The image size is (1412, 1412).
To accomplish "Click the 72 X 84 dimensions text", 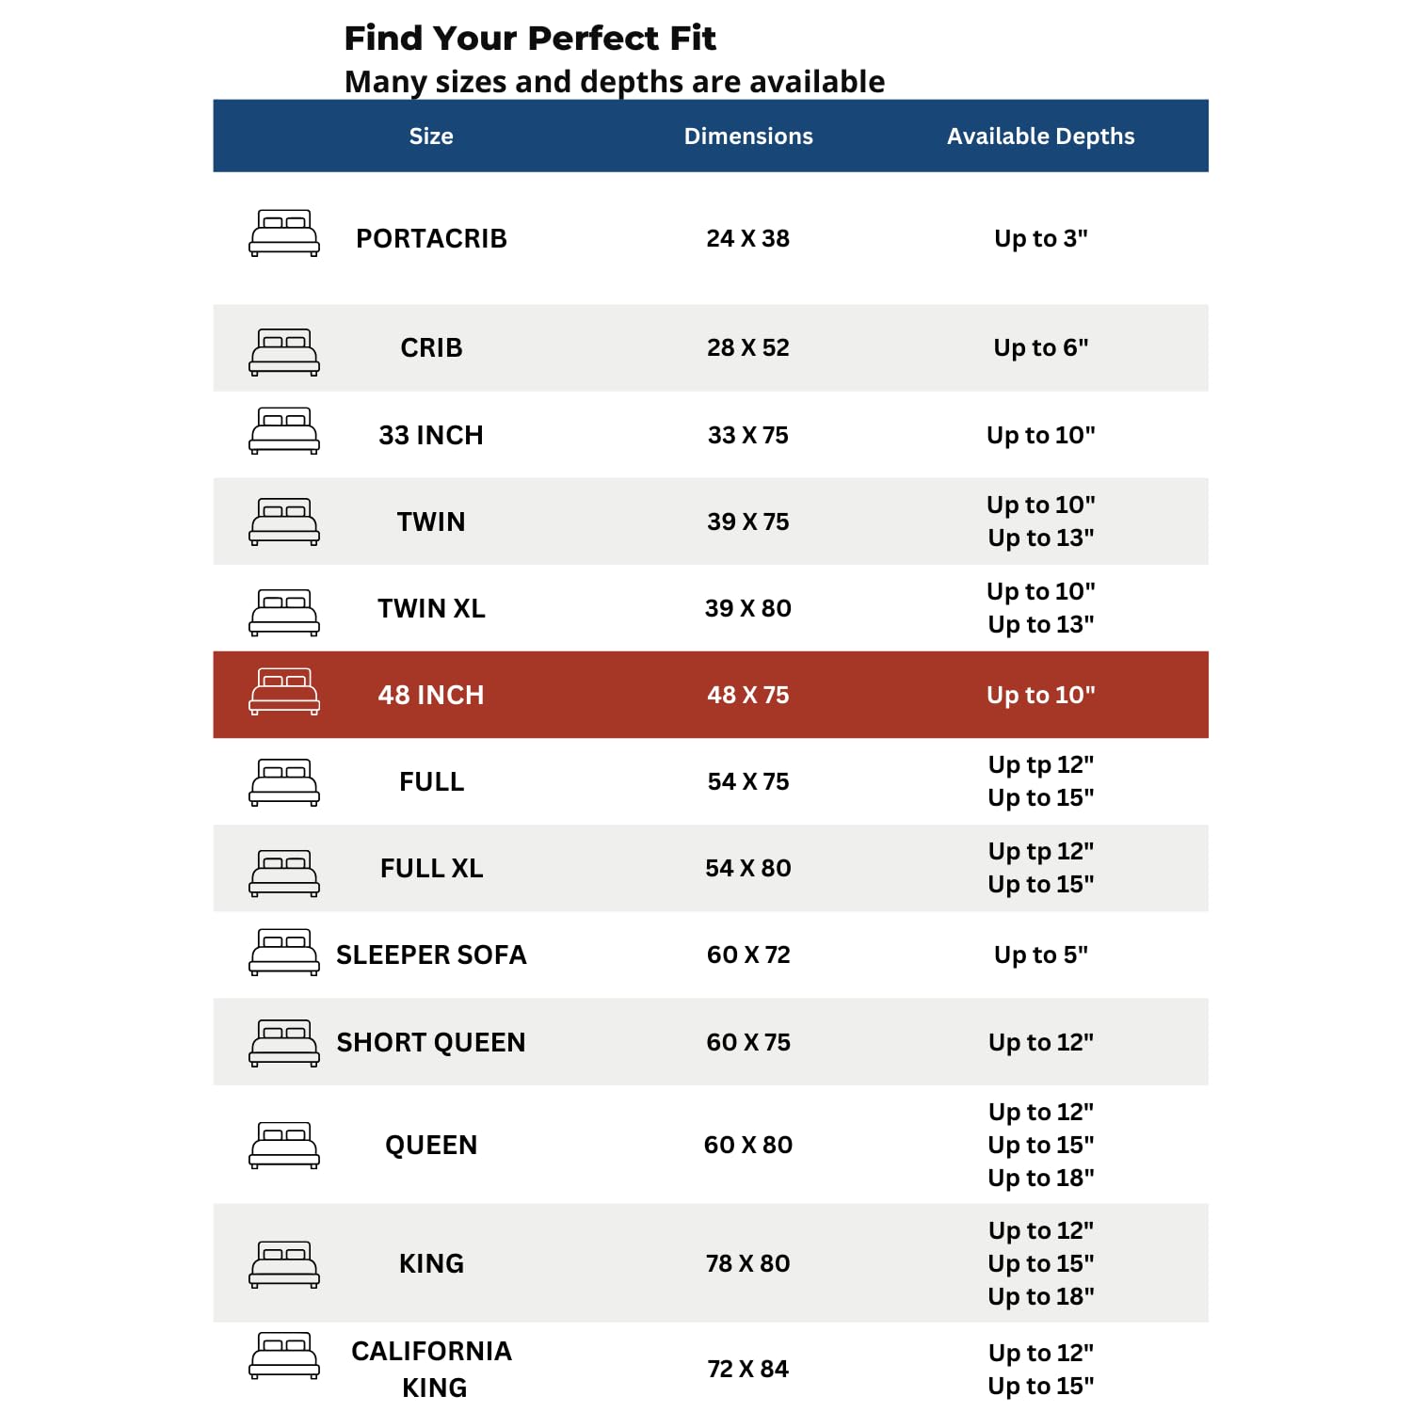I will tap(748, 1369).
